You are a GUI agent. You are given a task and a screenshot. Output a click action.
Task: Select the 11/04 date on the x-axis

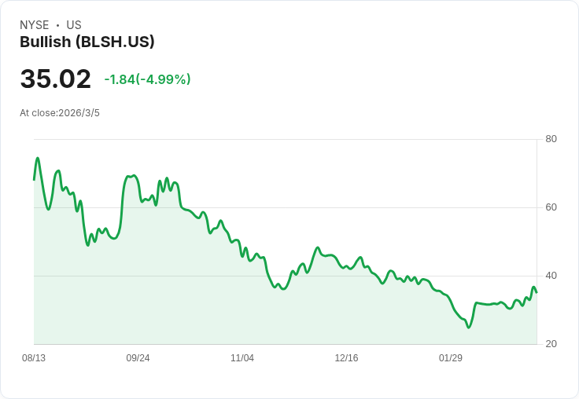click(242, 358)
